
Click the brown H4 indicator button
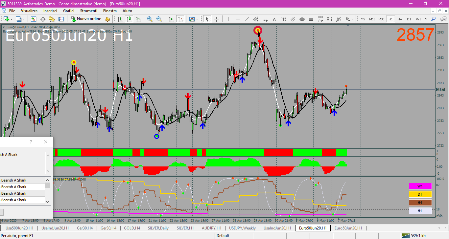pyautogui.click(x=420, y=203)
